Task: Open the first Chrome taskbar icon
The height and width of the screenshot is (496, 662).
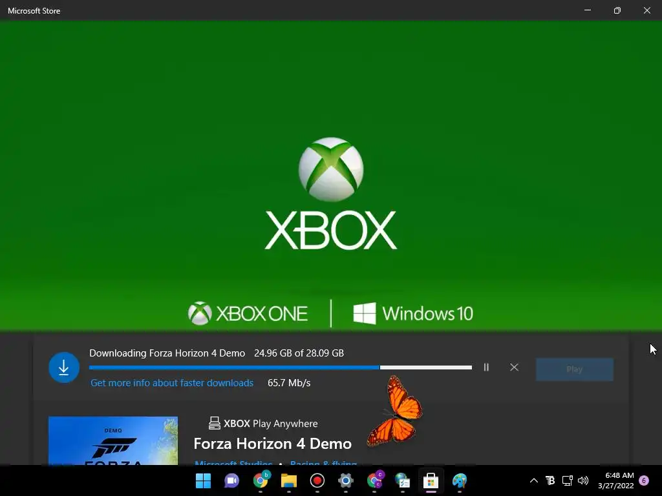Action: click(261, 480)
